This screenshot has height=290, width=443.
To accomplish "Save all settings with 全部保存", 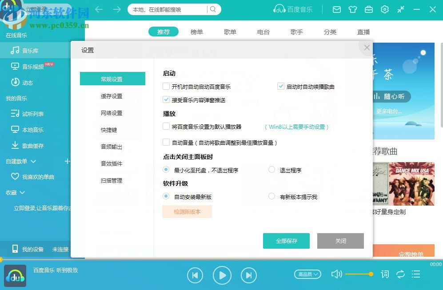I will pyautogui.click(x=286, y=241).
